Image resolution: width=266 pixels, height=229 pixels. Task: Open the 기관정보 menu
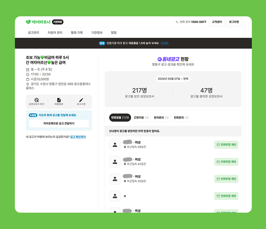tap(97, 33)
